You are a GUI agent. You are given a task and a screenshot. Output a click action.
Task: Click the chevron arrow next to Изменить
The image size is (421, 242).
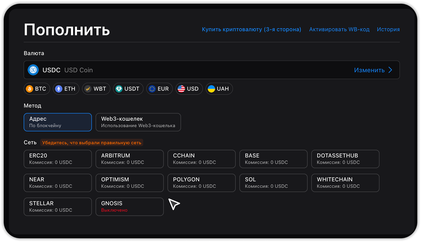point(390,70)
